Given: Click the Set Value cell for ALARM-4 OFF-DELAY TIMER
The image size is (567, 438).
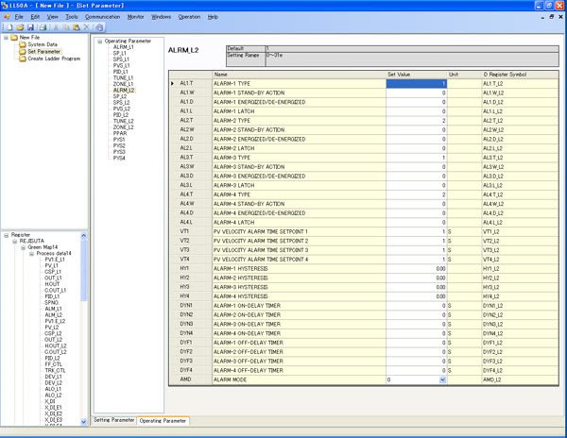Looking at the screenshot, I should (417, 370).
